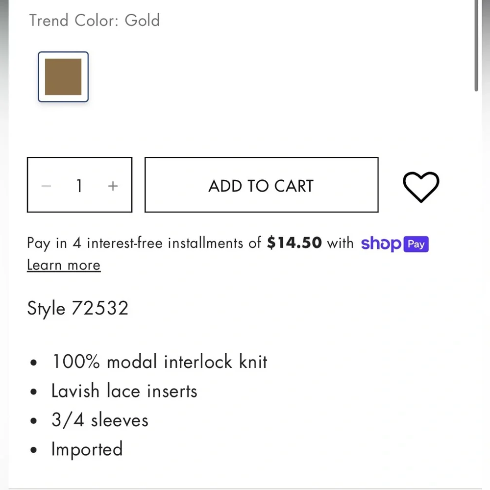Click the Pay in 4 interest-free installments text
The image size is (490, 490).
click(x=144, y=243)
